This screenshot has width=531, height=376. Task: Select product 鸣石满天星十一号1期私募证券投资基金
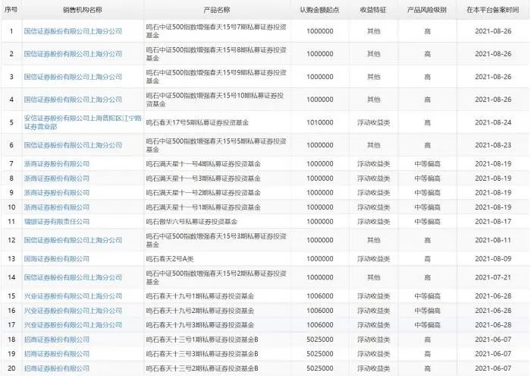click(203, 207)
